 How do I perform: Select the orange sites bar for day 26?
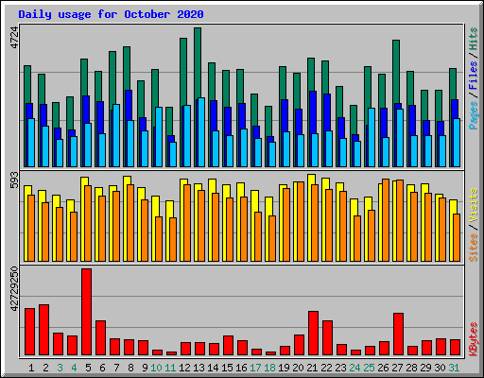tap(386, 220)
